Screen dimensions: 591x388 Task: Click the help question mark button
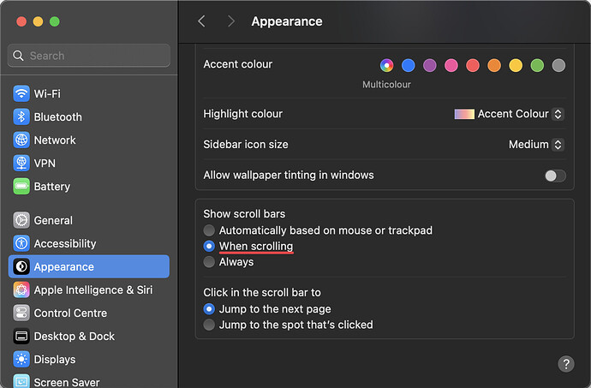(x=566, y=364)
